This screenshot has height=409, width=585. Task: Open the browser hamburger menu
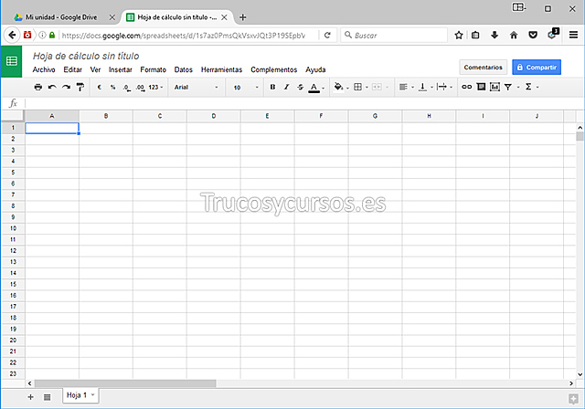click(573, 35)
